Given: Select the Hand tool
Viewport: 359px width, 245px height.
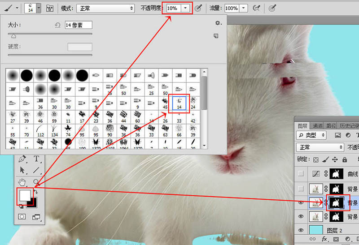Looking at the screenshot, I should (22, 182).
